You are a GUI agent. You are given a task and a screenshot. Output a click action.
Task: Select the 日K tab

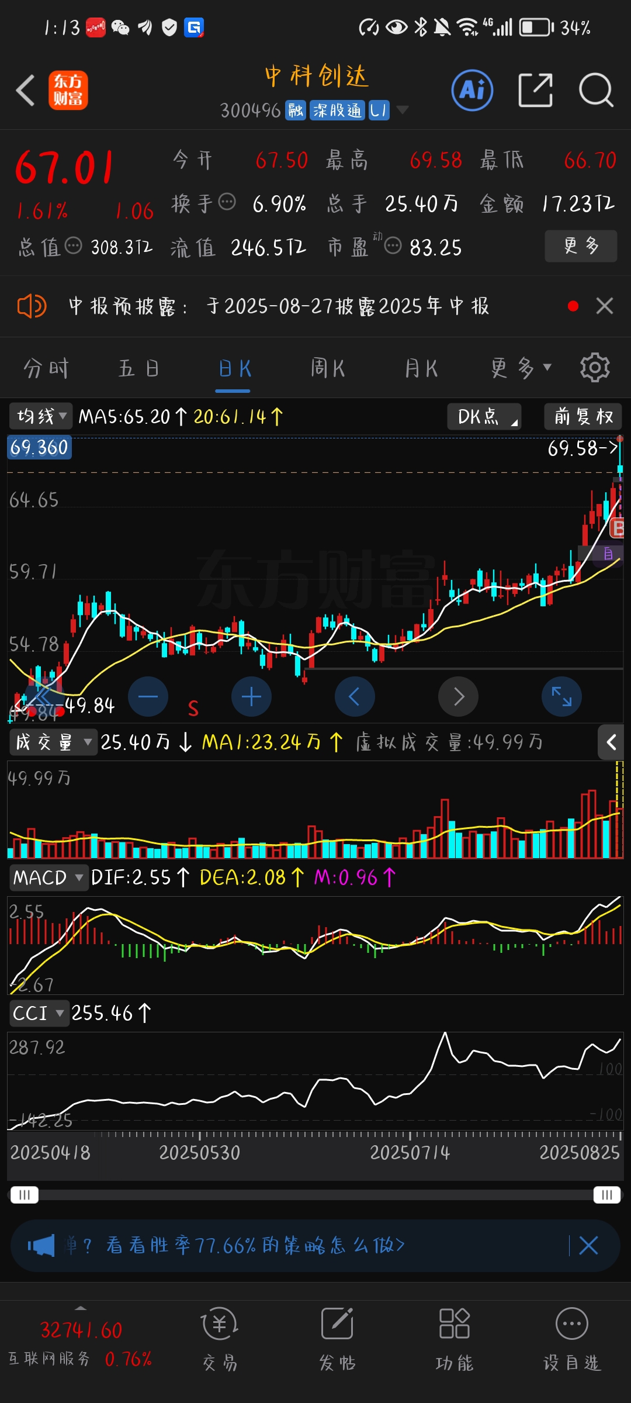[x=234, y=368]
